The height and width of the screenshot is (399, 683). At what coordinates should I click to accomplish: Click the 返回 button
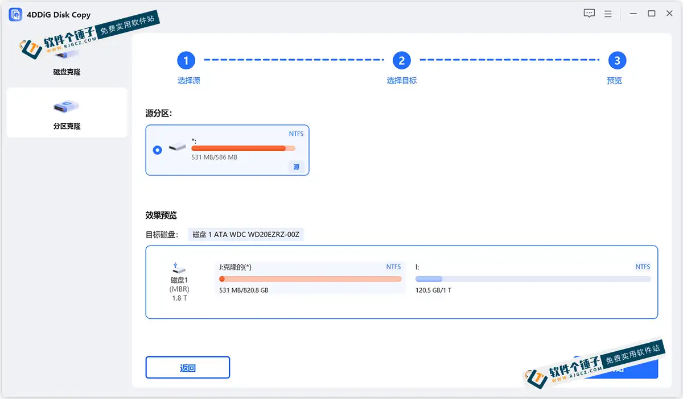tap(188, 368)
